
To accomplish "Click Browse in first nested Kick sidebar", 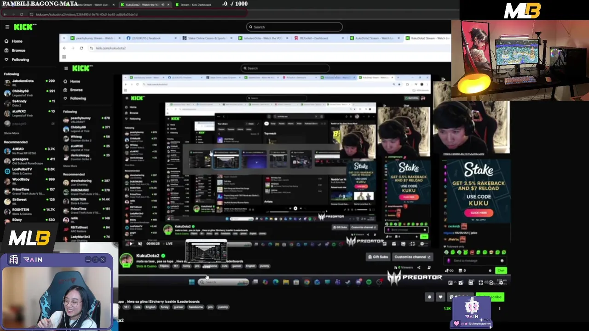I will click(76, 90).
